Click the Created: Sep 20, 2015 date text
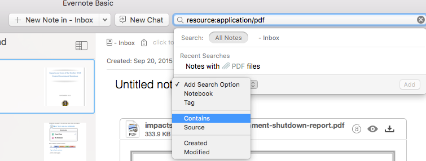This screenshot has height=161, width=426. tap(140, 61)
